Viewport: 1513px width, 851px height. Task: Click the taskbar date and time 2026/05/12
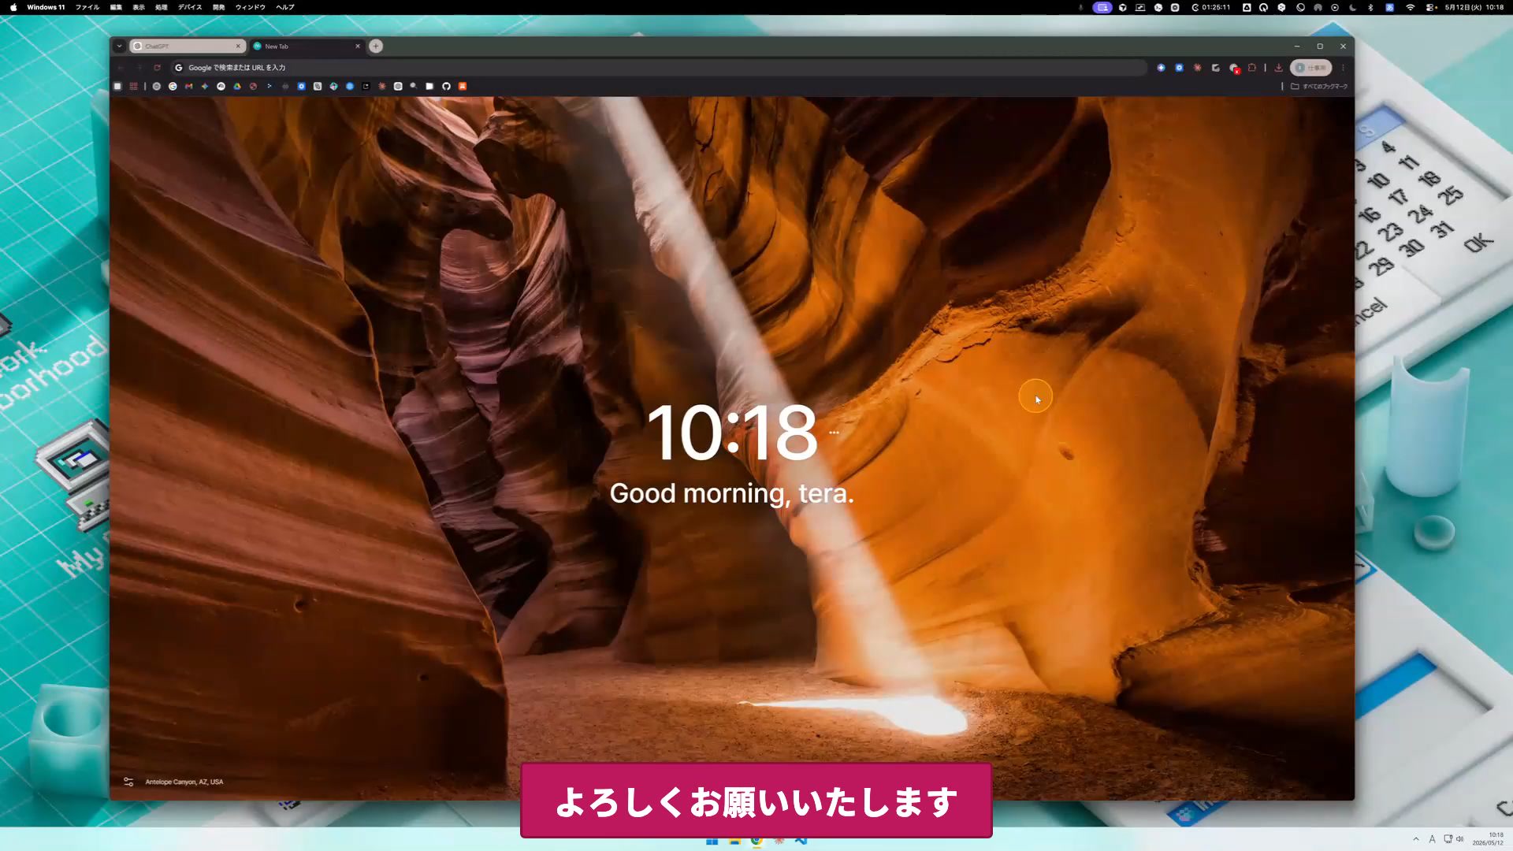tap(1488, 839)
